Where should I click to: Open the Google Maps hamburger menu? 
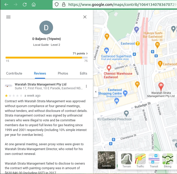pos(8,17)
